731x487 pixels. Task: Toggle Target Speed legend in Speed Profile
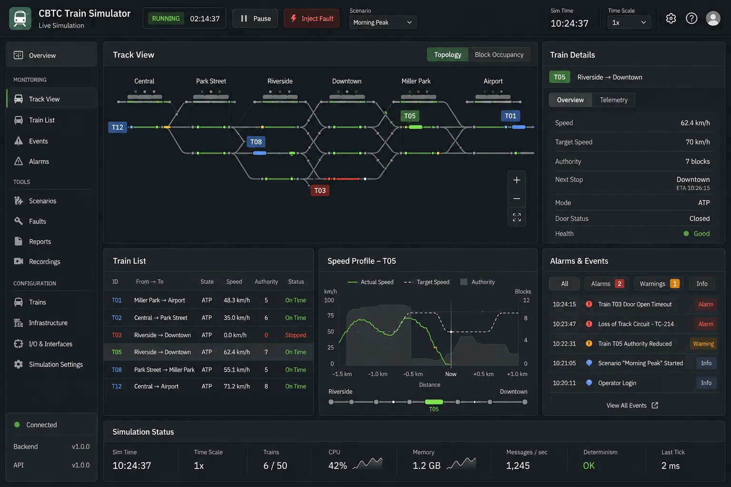[x=426, y=282]
